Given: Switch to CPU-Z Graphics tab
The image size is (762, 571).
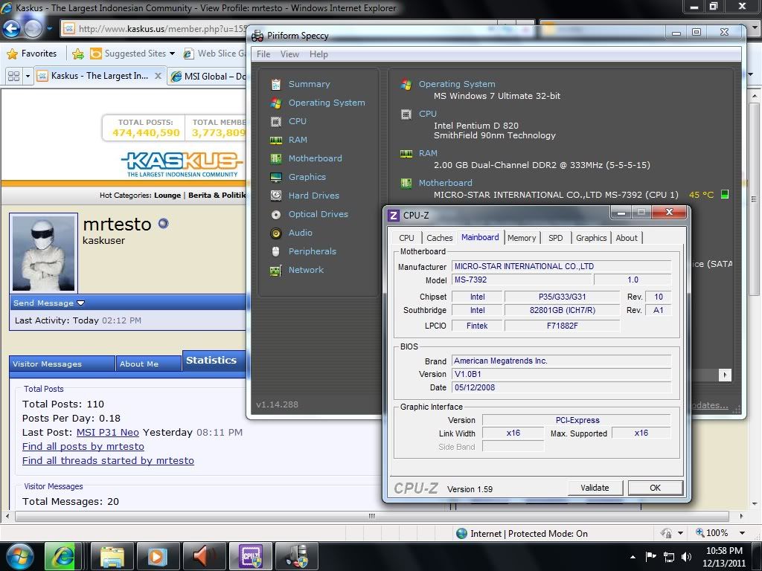Looking at the screenshot, I should click(x=591, y=238).
